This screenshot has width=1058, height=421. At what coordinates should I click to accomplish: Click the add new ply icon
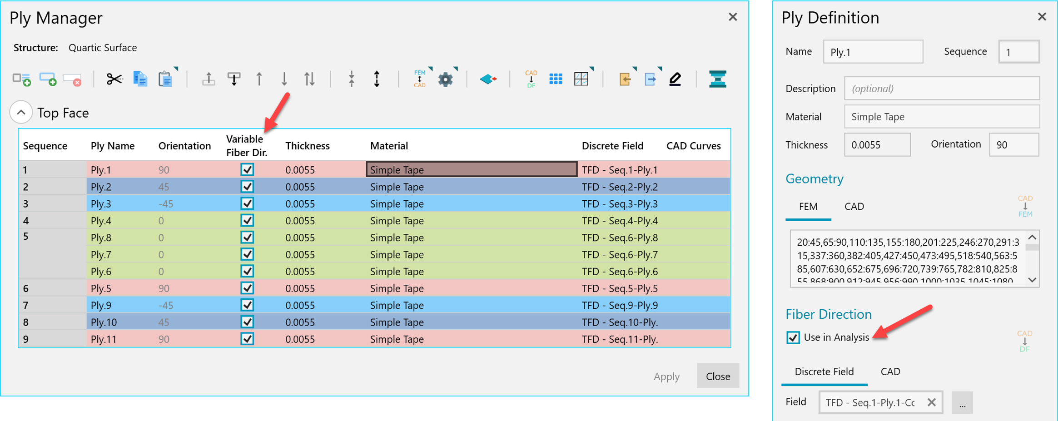pyautogui.click(x=48, y=79)
